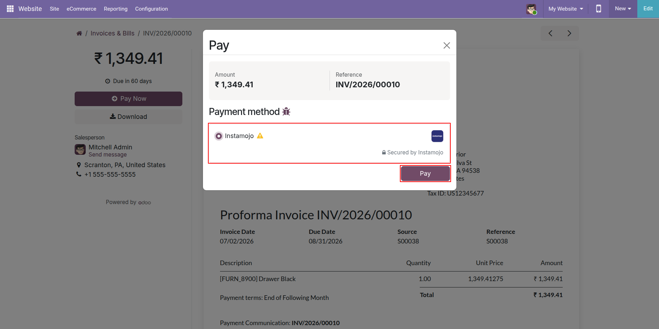Click the Tax ID: US12345677 text
The width and height of the screenshot is (659, 329).
coord(455,193)
